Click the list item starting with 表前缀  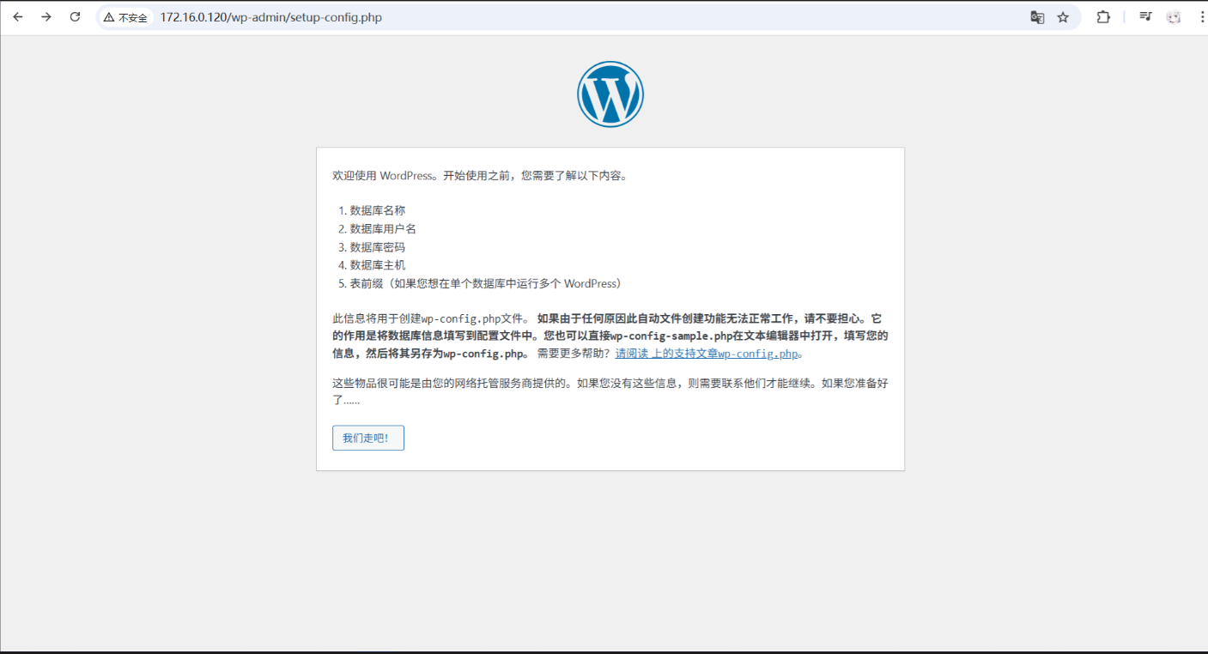tap(485, 283)
